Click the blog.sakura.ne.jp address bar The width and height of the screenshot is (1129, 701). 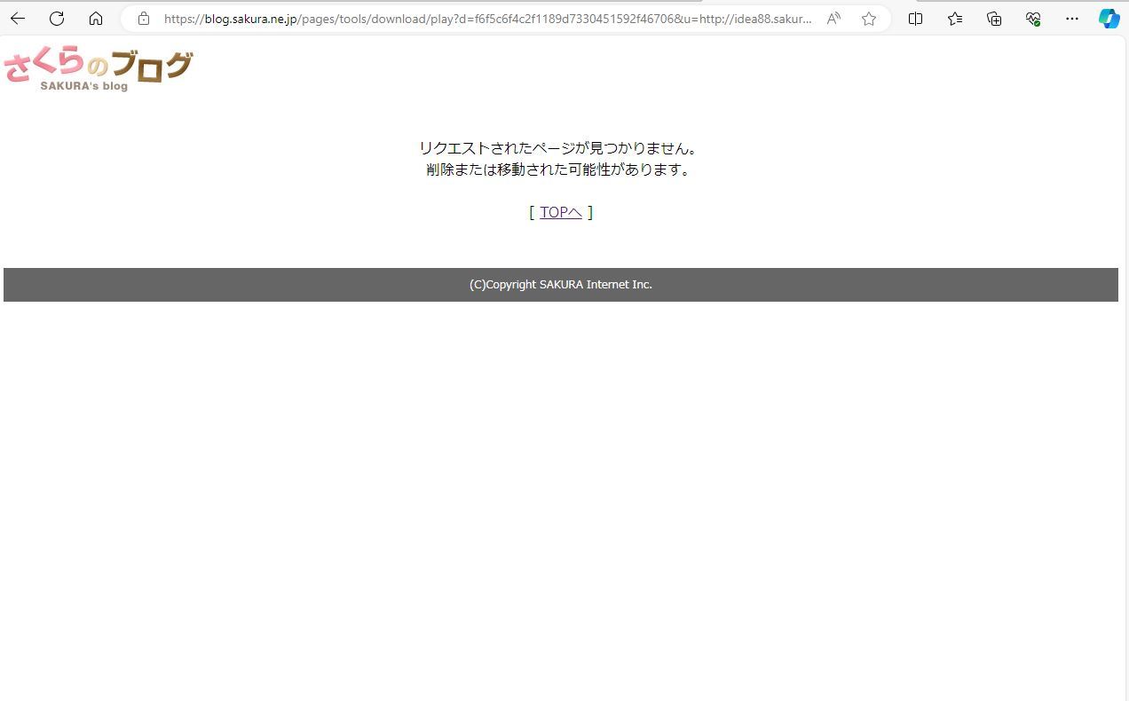[488, 19]
